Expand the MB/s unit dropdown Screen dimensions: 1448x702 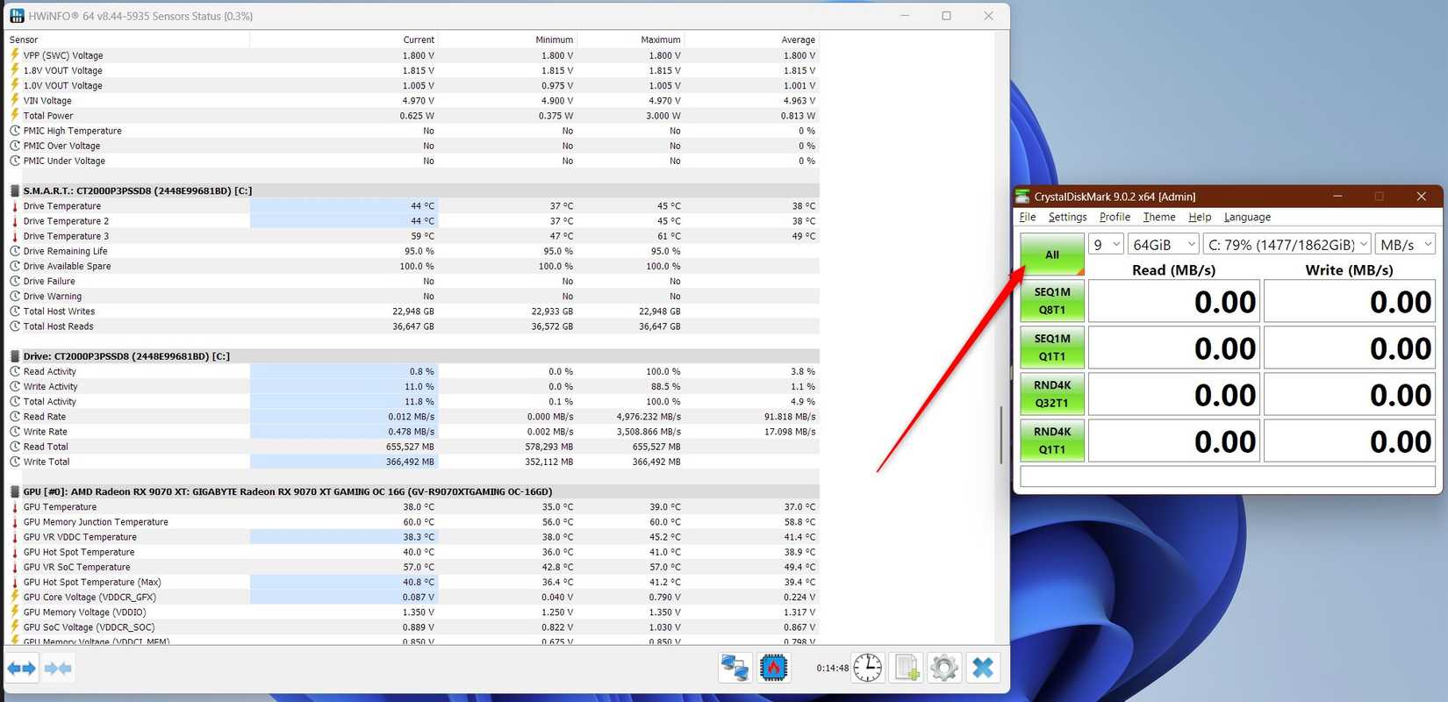(x=1405, y=245)
